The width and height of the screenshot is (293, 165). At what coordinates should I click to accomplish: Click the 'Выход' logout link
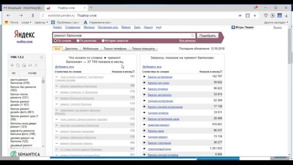click(277, 27)
